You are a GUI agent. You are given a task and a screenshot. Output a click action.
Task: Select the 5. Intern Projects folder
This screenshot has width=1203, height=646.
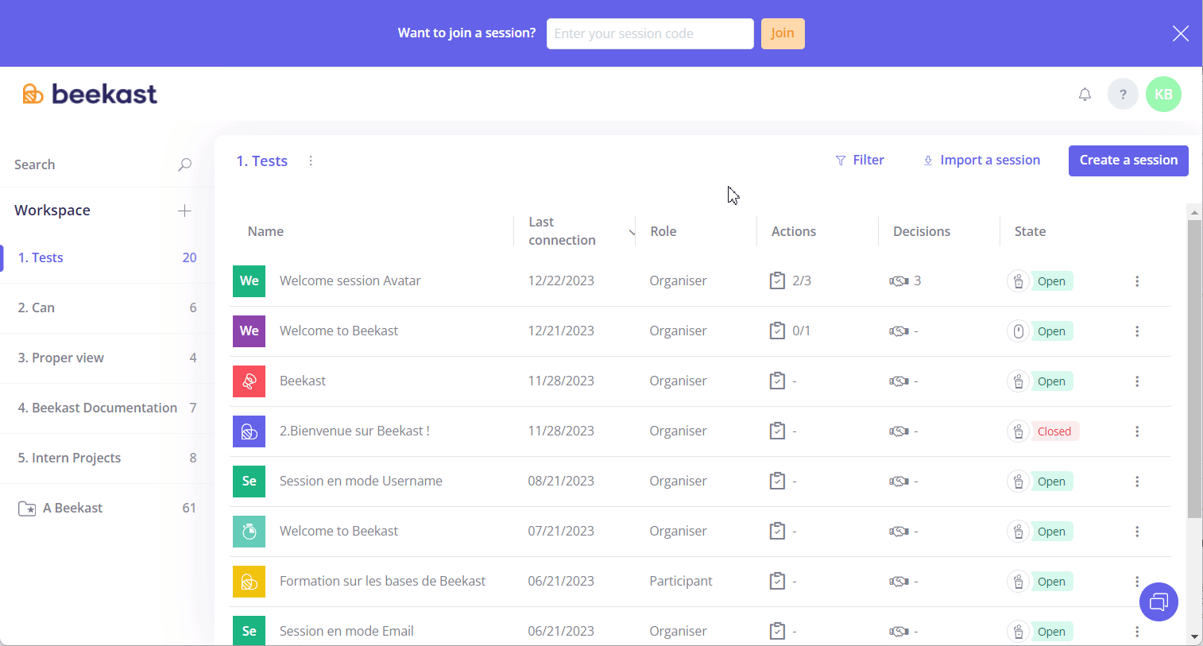tap(106, 458)
